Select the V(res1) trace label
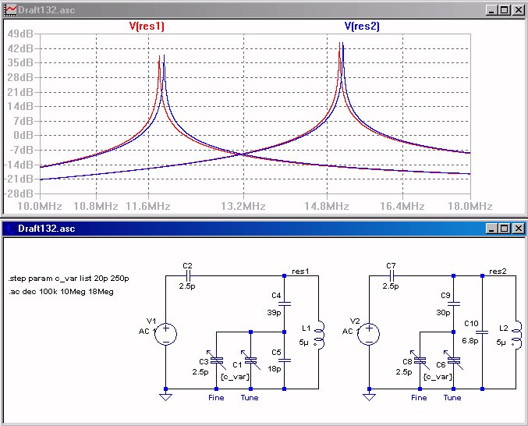Screen dimensions: 528x426 [147, 26]
